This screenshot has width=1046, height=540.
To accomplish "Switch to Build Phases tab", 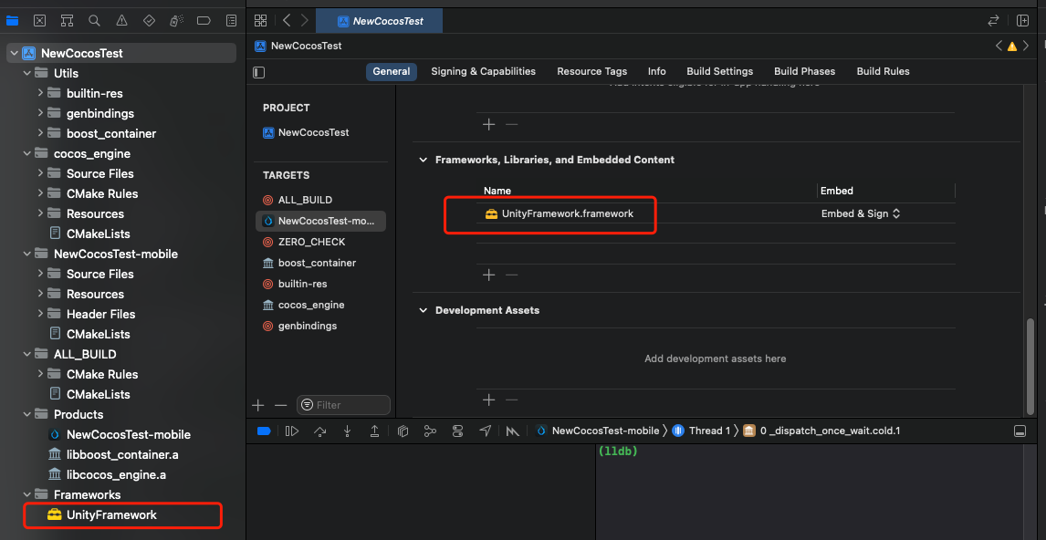I will click(x=804, y=71).
